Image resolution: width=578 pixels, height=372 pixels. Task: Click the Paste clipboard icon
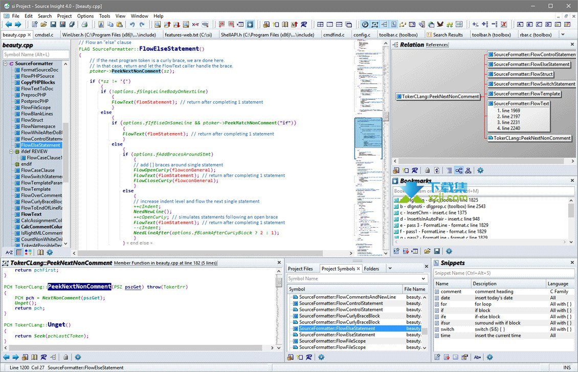click(119, 25)
